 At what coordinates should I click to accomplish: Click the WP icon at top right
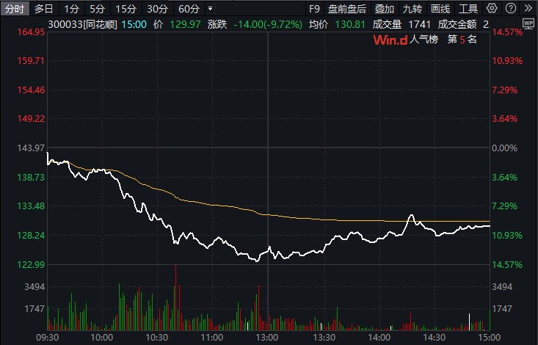pos(528,23)
